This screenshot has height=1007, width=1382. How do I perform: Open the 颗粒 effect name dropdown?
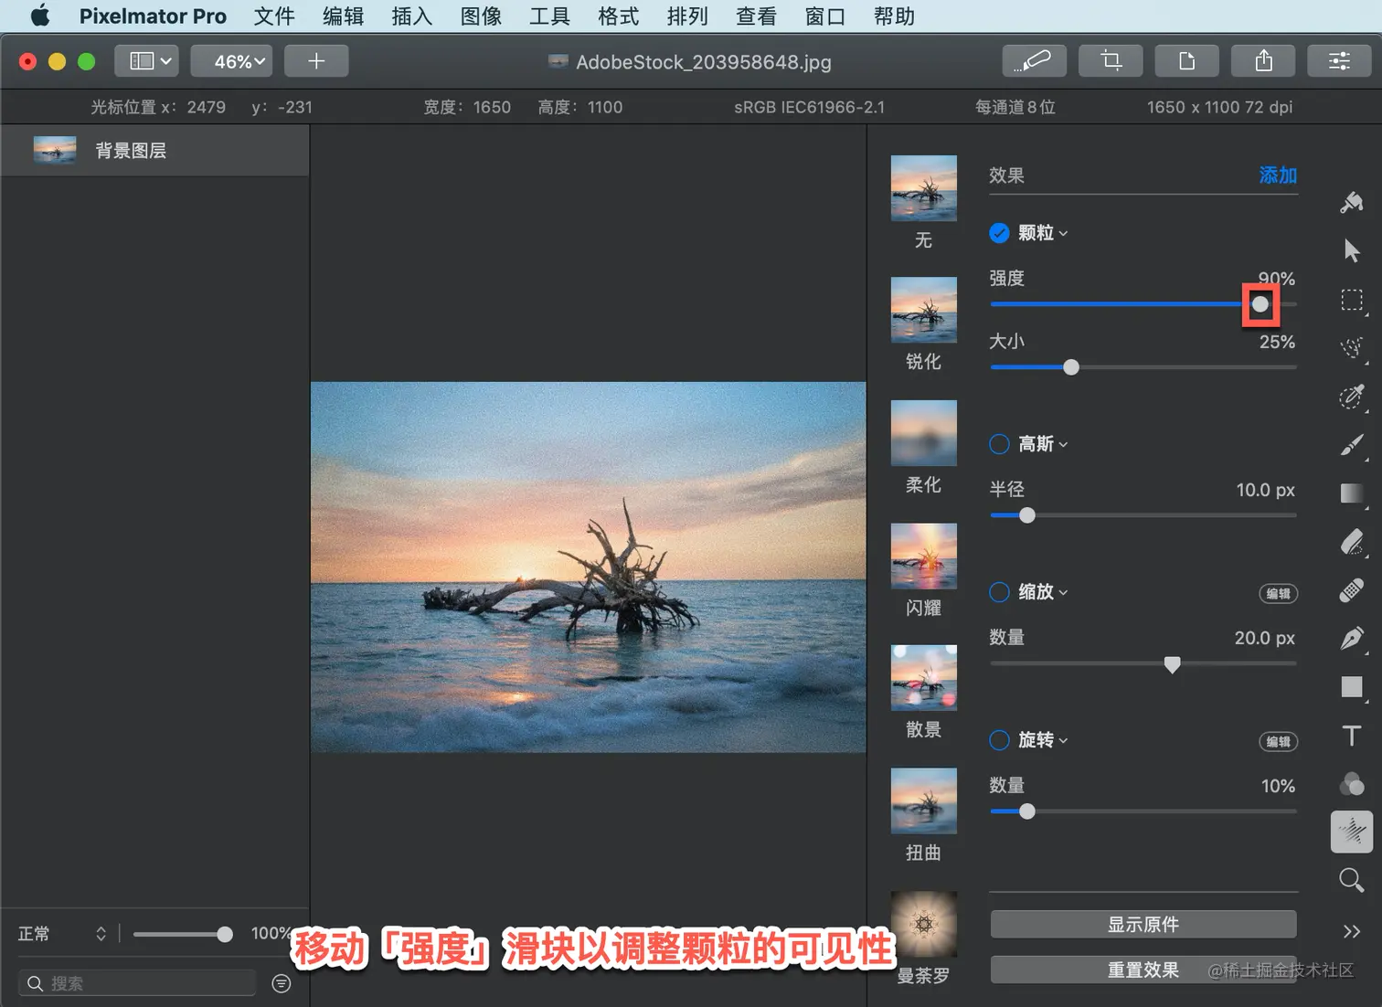point(1043,233)
